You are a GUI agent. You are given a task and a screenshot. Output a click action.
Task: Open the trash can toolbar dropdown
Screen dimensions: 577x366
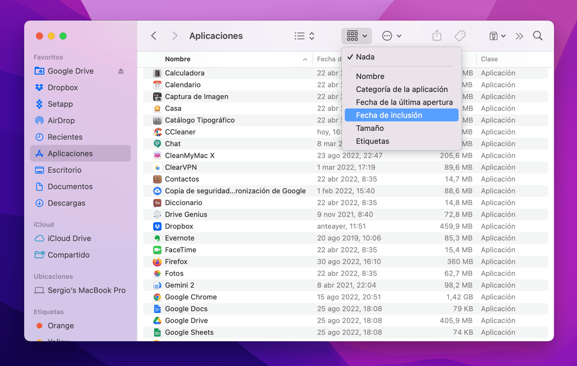point(497,36)
